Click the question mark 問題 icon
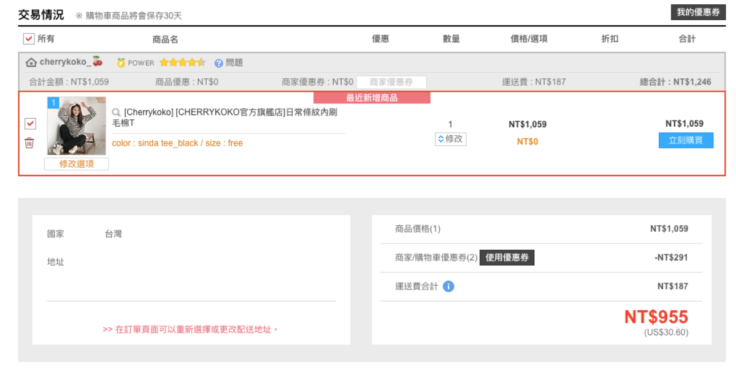 [x=218, y=63]
